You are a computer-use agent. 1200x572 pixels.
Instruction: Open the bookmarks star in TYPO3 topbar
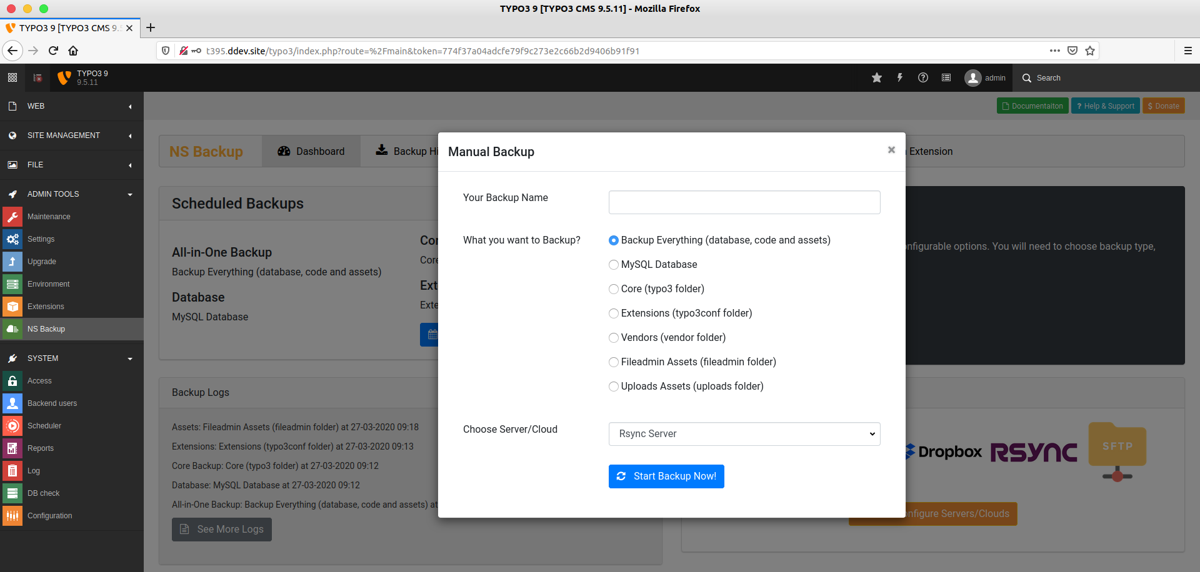coord(877,78)
